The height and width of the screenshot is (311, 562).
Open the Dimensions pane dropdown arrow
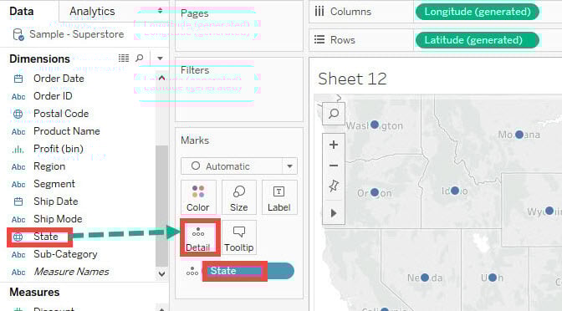point(161,59)
